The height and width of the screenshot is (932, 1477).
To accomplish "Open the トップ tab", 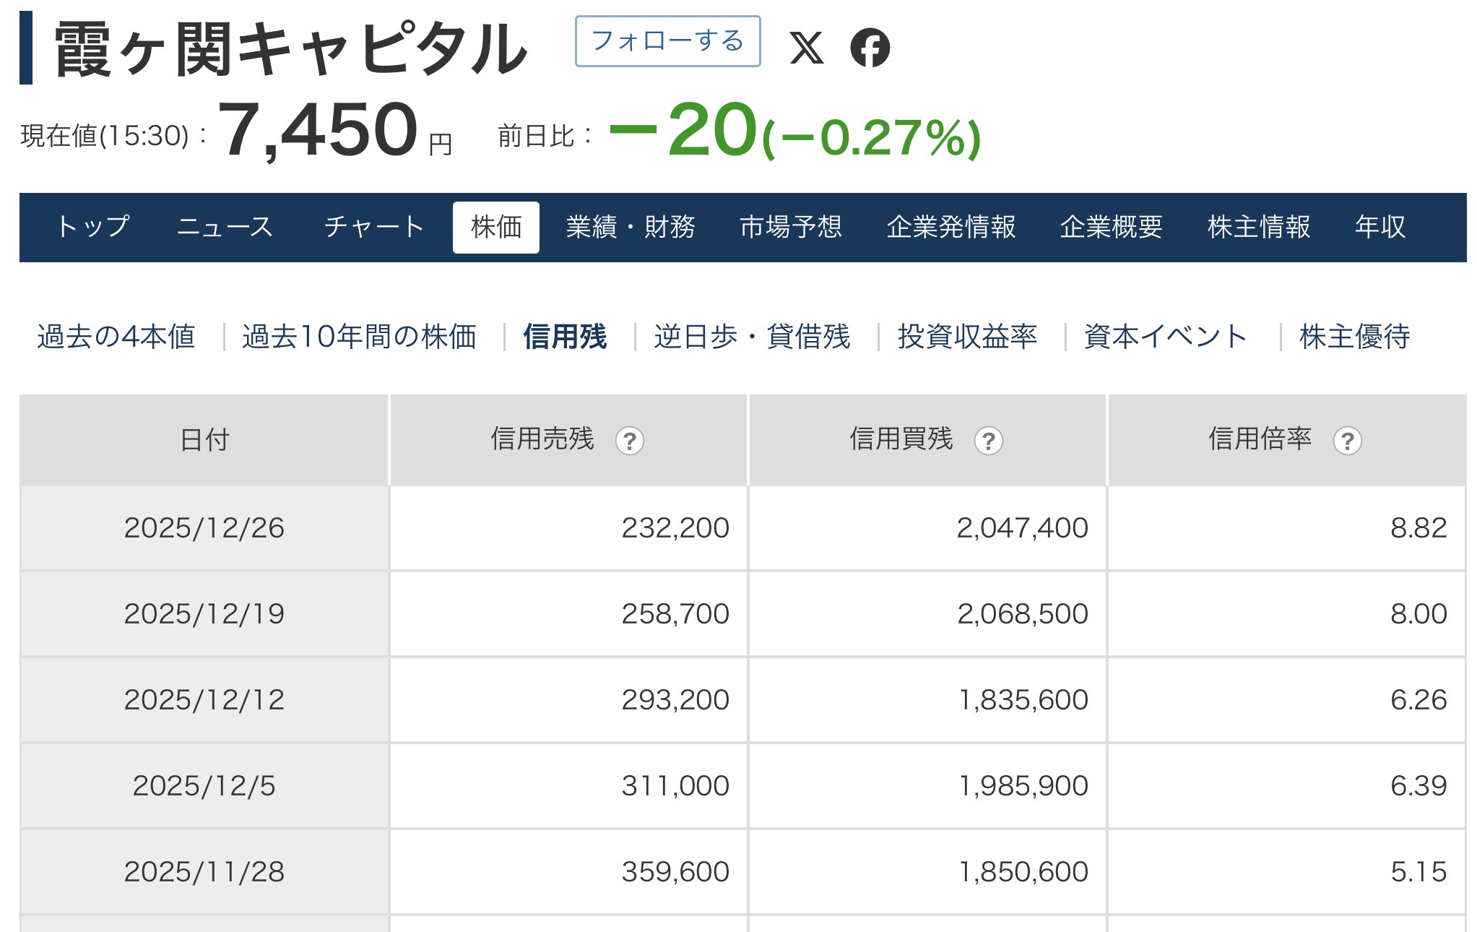I will tap(93, 227).
